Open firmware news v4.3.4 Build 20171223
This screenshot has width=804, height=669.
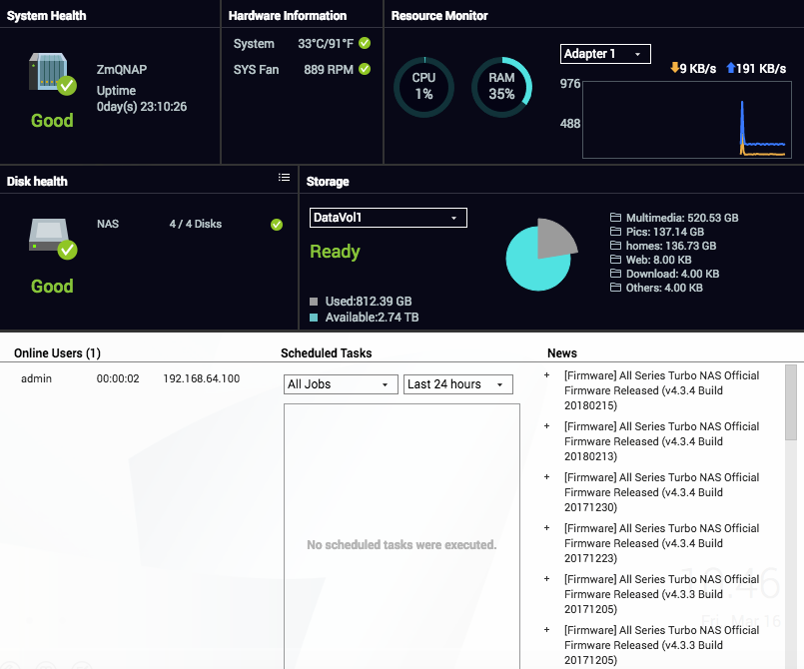(661, 543)
